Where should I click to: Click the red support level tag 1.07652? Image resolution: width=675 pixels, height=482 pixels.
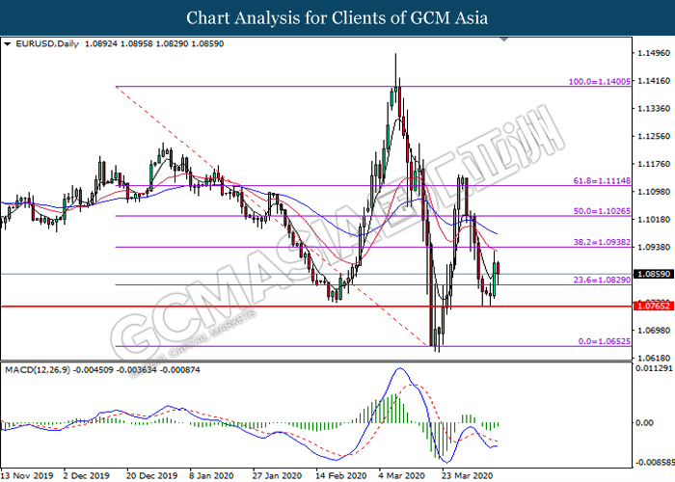point(654,306)
